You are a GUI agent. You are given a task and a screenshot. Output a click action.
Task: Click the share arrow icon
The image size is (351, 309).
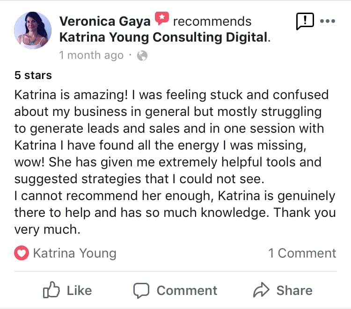(261, 290)
